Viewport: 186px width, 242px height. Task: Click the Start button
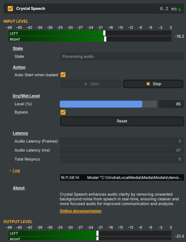(x=91, y=84)
